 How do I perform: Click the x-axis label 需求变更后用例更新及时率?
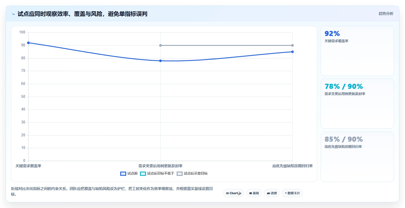click(x=160, y=166)
